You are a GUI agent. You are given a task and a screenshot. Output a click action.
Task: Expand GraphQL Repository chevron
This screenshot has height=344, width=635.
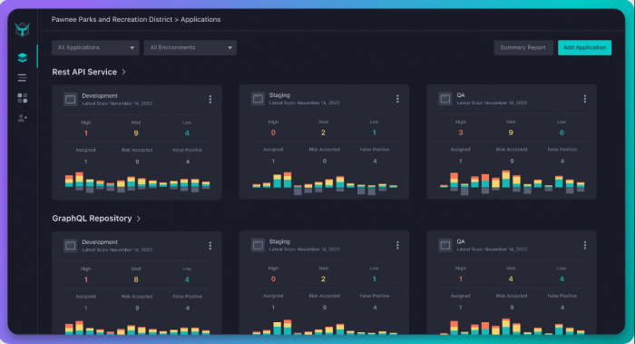139,219
